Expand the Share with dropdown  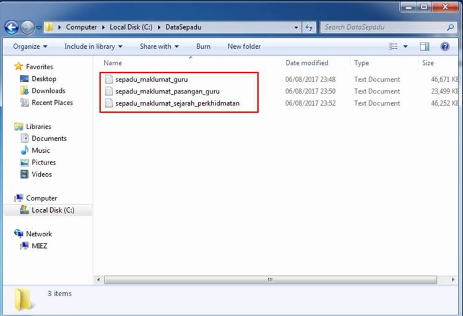pos(159,46)
